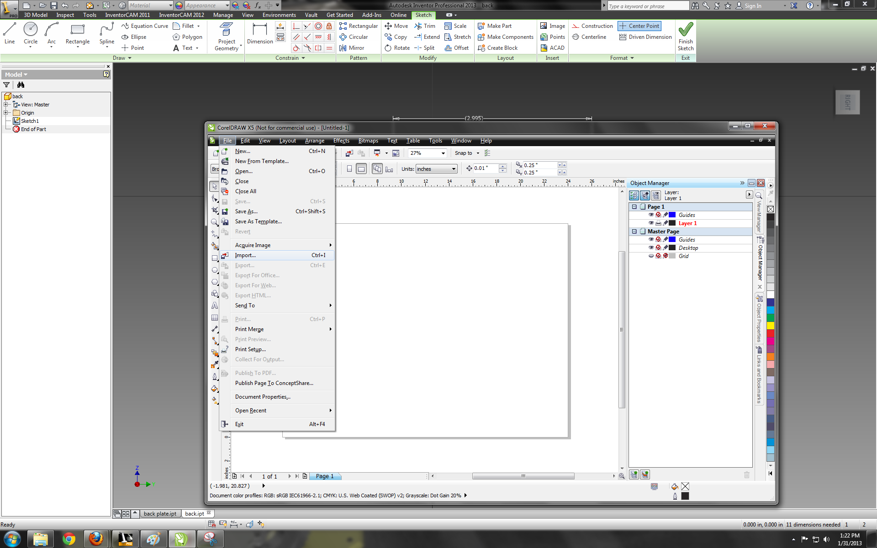This screenshot has height=548, width=877.
Task: Pick the red swatch in color palette
Action: pyautogui.click(x=771, y=333)
